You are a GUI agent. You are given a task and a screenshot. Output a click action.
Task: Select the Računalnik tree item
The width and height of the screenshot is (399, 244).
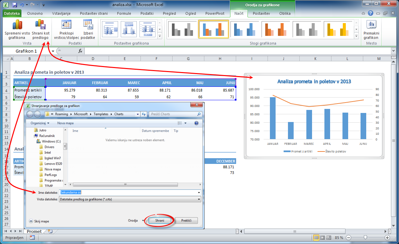44,136
